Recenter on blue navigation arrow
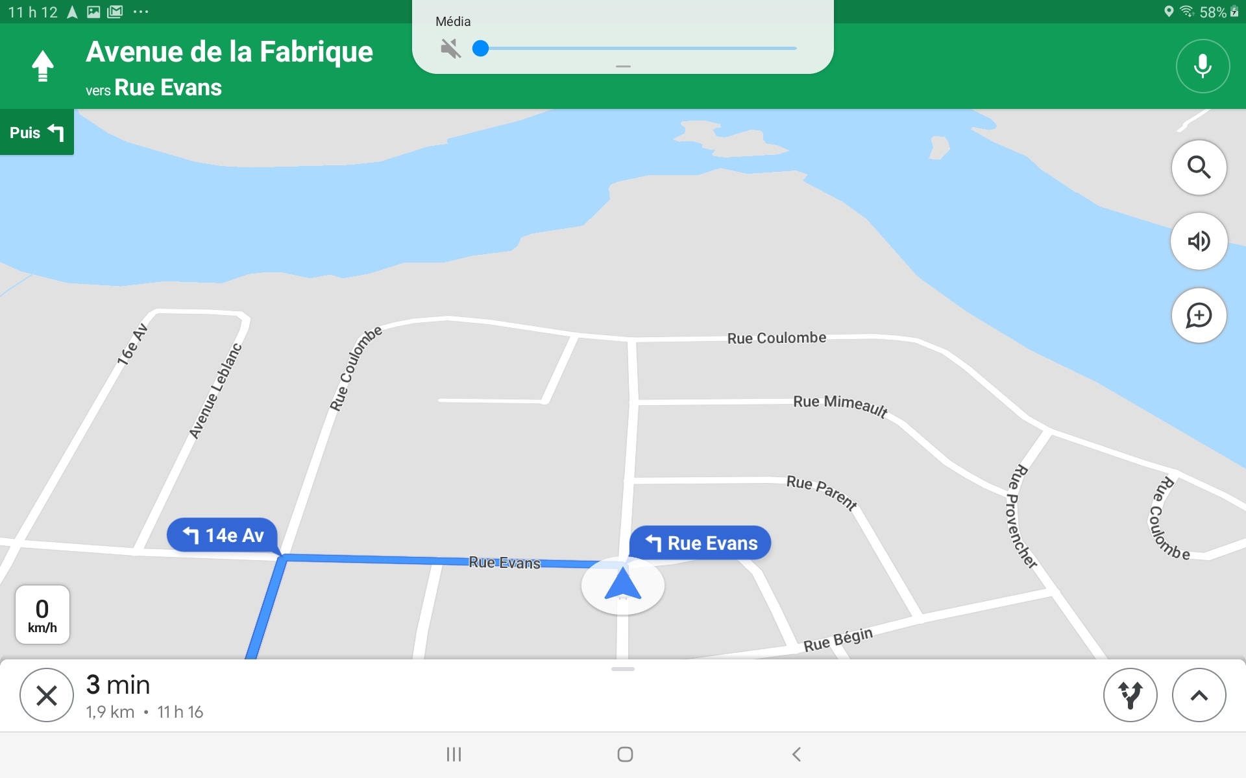This screenshot has height=778, width=1246. (622, 584)
